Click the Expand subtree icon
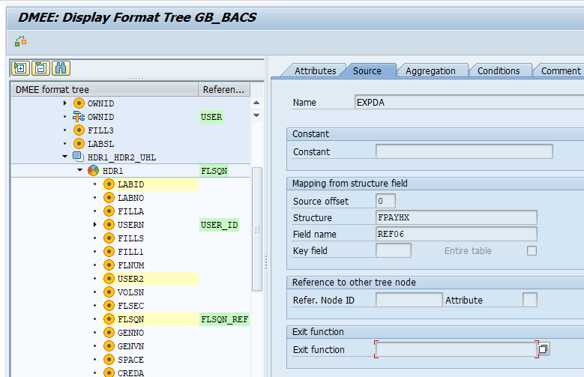Viewport: 584px width, 377px height. tap(20, 68)
